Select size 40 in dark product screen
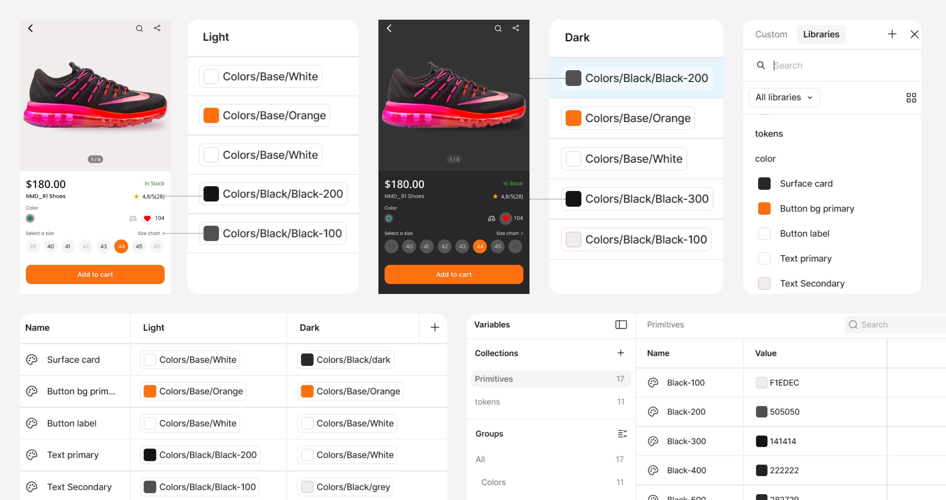The height and width of the screenshot is (500, 946). 409,246
